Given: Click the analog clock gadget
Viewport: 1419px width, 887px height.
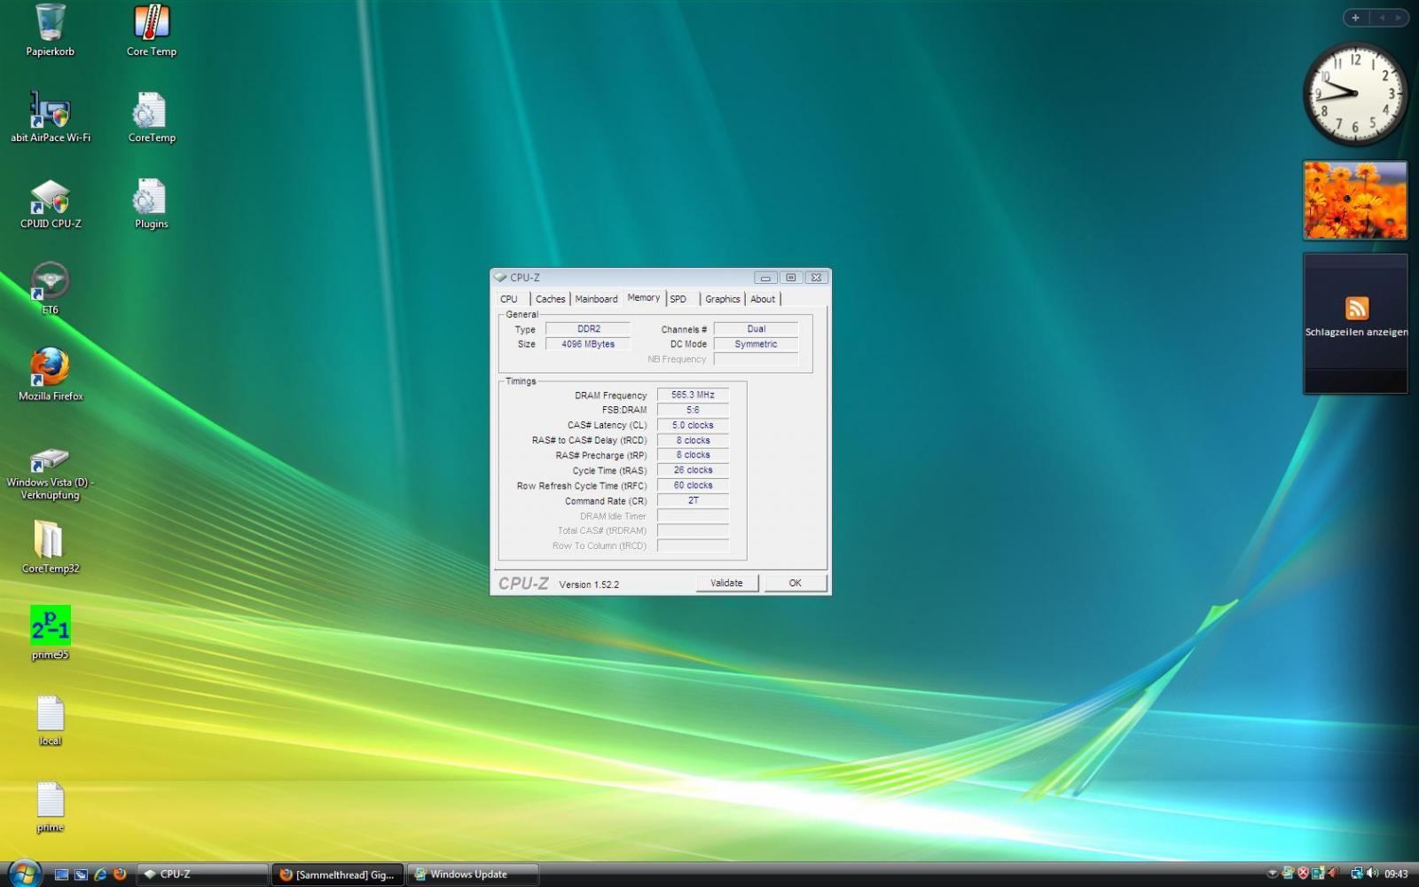Looking at the screenshot, I should [1355, 93].
